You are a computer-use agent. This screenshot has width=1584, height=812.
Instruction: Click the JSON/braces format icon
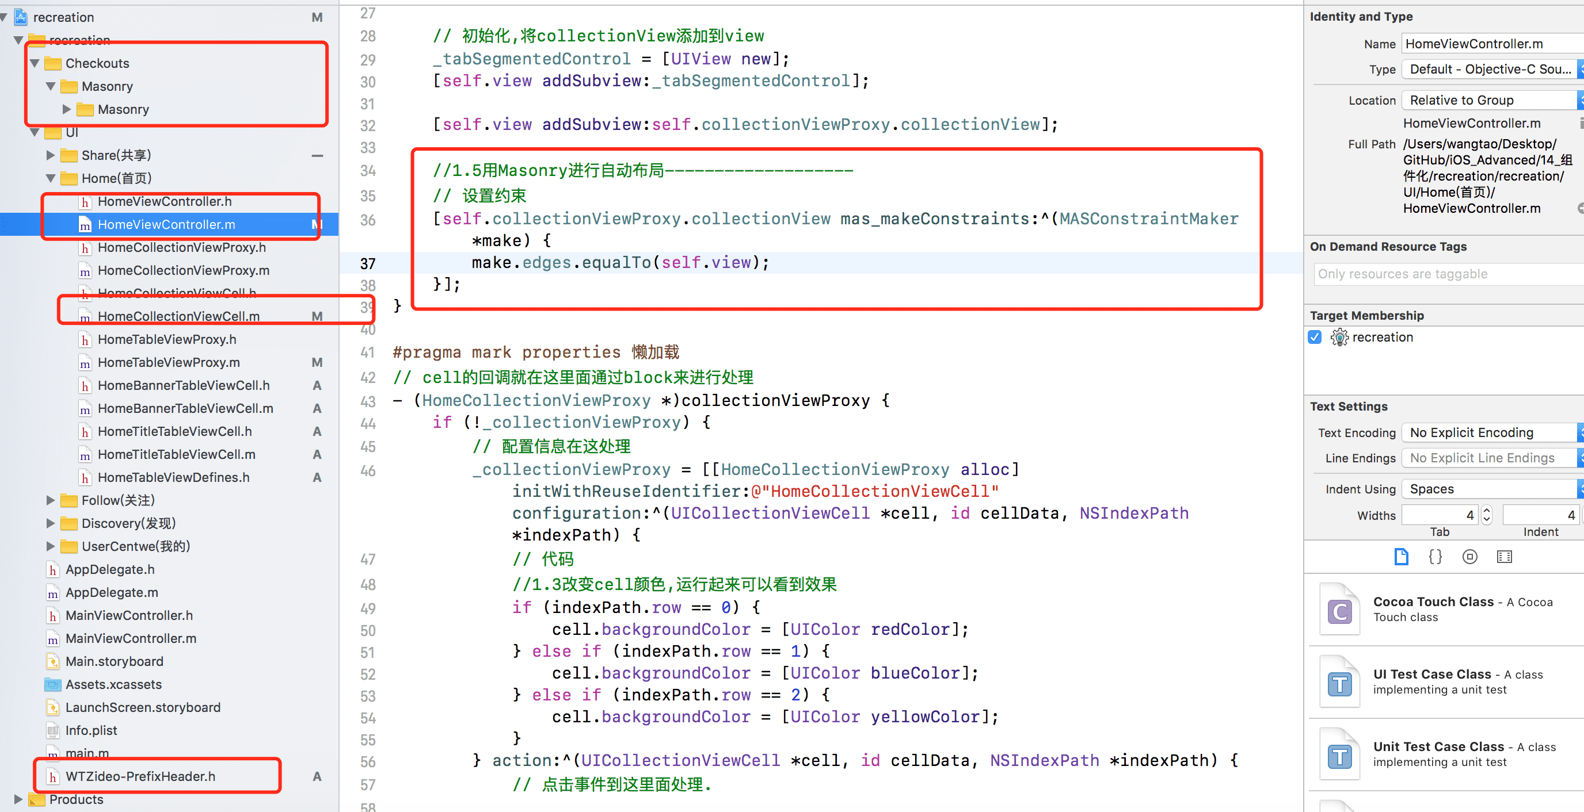point(1435,560)
